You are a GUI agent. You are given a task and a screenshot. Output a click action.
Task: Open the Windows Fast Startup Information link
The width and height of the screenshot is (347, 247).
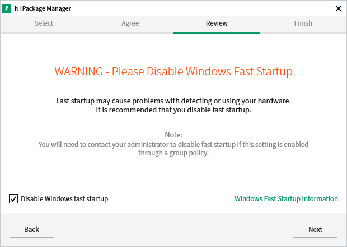pyautogui.click(x=286, y=199)
